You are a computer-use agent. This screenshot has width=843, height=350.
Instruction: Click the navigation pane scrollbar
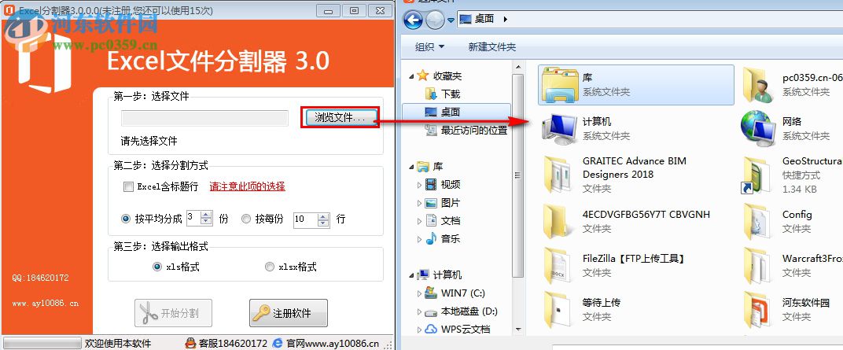click(x=517, y=175)
